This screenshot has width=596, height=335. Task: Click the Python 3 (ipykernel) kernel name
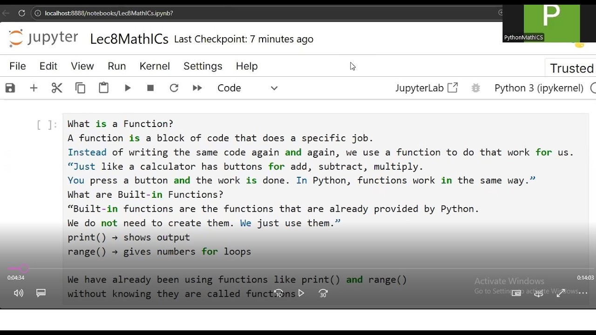[x=539, y=88]
